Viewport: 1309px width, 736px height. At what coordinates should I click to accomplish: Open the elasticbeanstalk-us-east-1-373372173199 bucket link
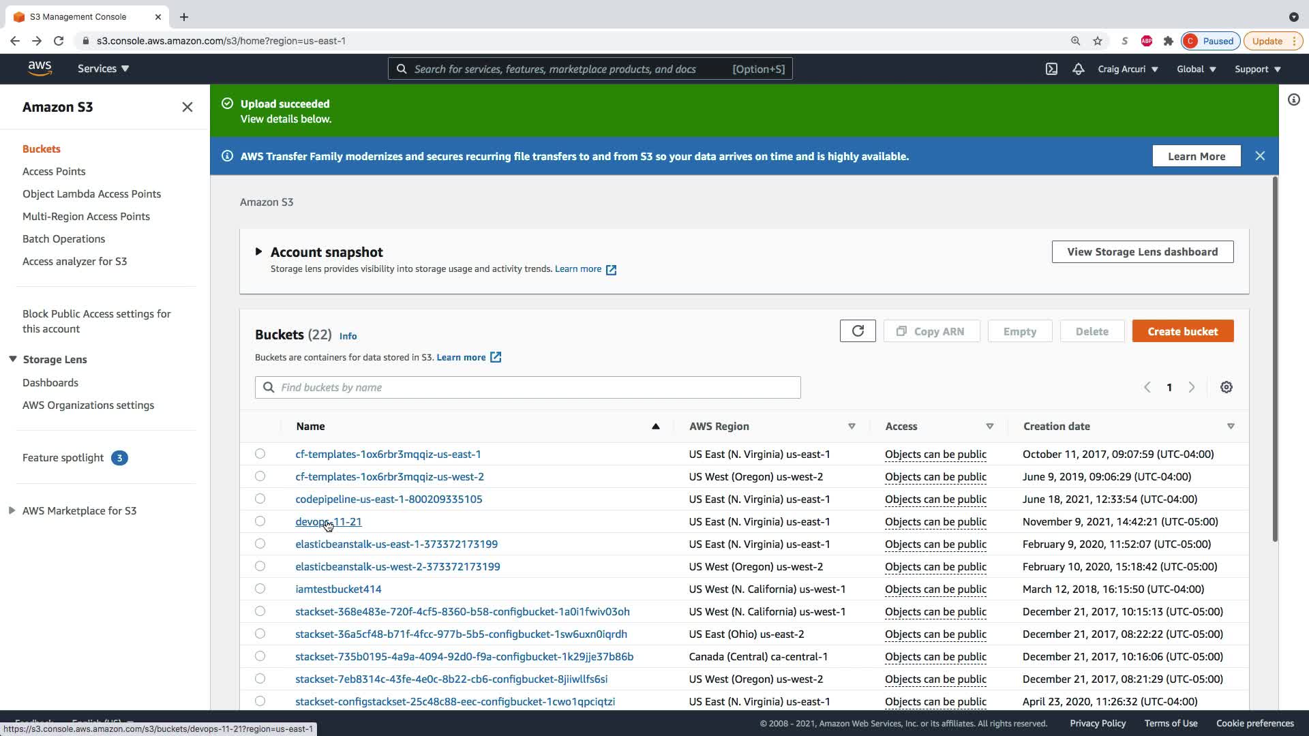(396, 544)
